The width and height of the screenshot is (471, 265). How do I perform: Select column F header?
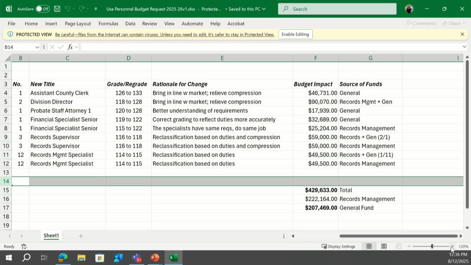[x=315, y=58]
